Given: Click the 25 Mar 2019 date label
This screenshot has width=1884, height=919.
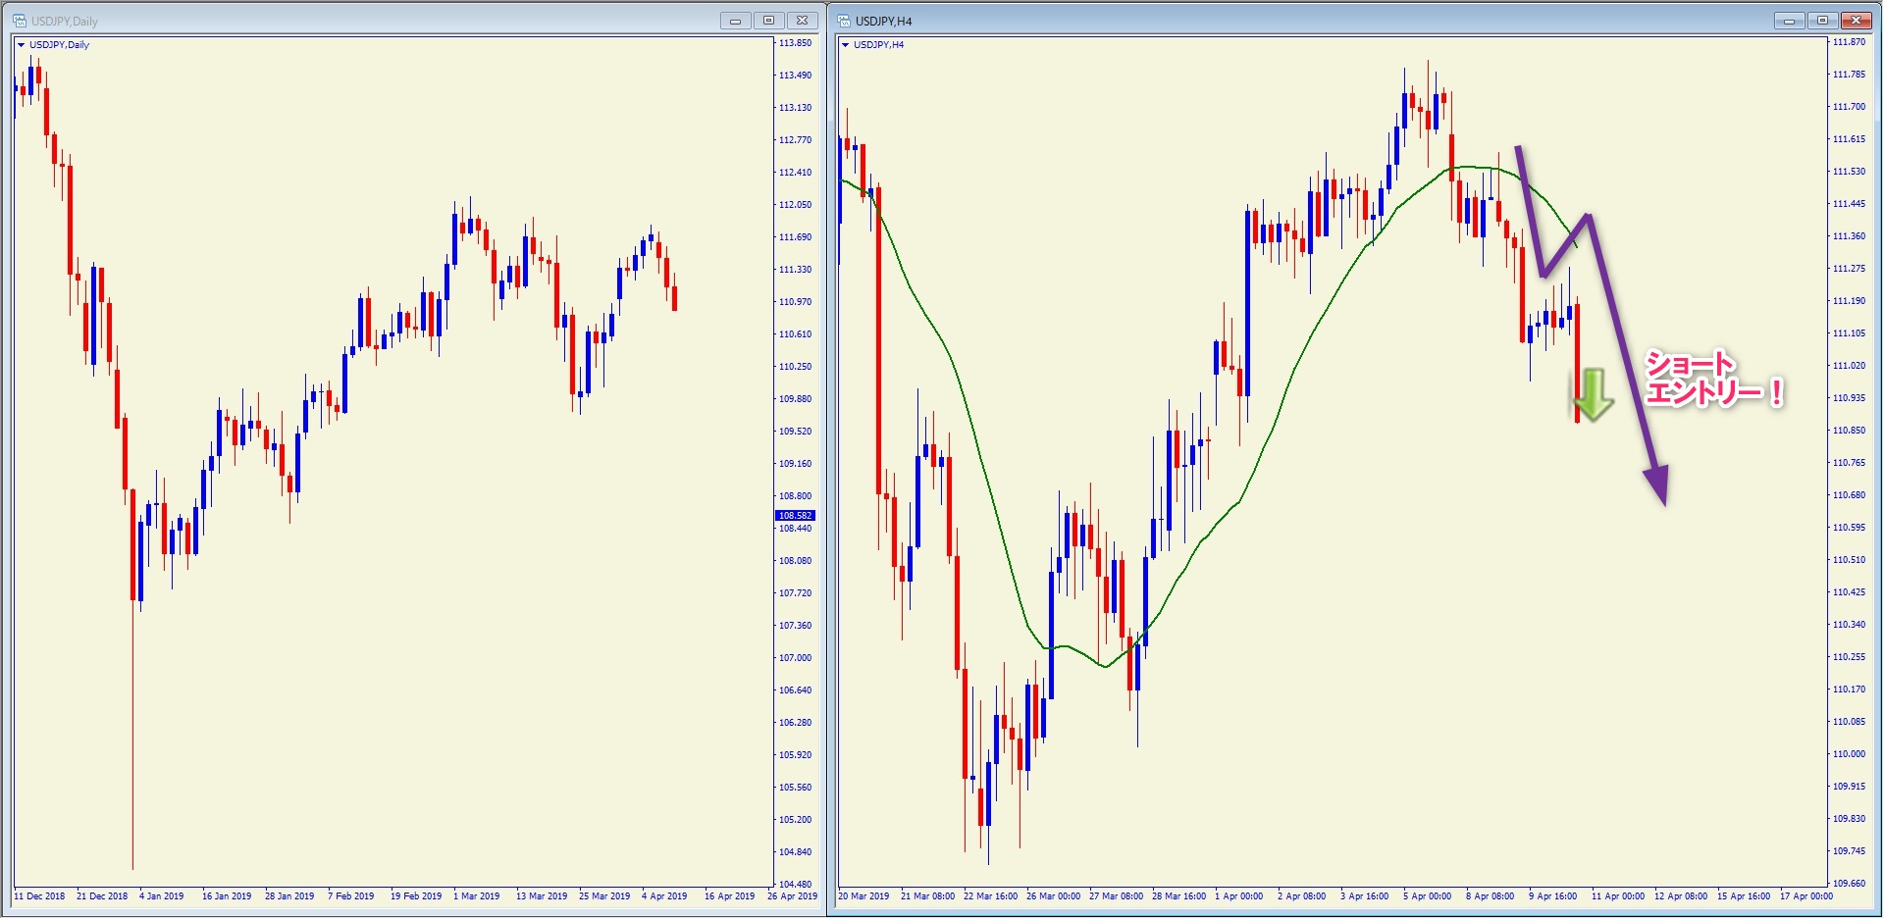Looking at the screenshot, I should (604, 896).
